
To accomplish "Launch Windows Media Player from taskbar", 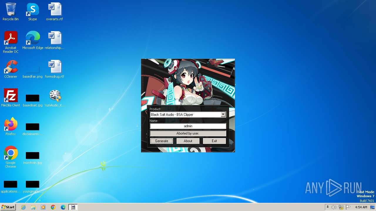I will pyautogui.click(x=43, y=207).
